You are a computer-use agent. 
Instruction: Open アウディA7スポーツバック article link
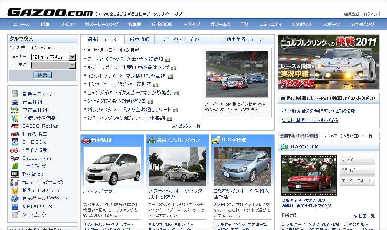click(x=175, y=194)
